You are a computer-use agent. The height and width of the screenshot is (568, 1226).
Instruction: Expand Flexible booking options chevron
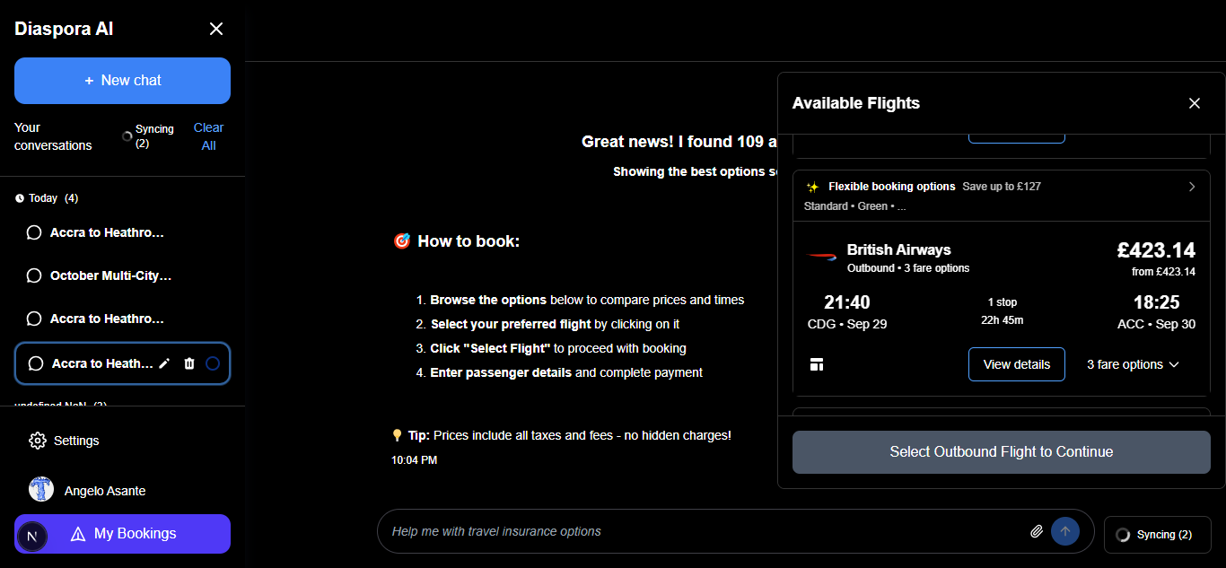1192,187
